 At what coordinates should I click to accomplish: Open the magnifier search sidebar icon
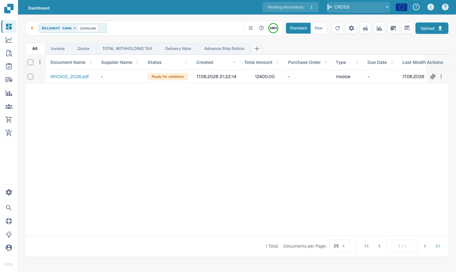9,208
